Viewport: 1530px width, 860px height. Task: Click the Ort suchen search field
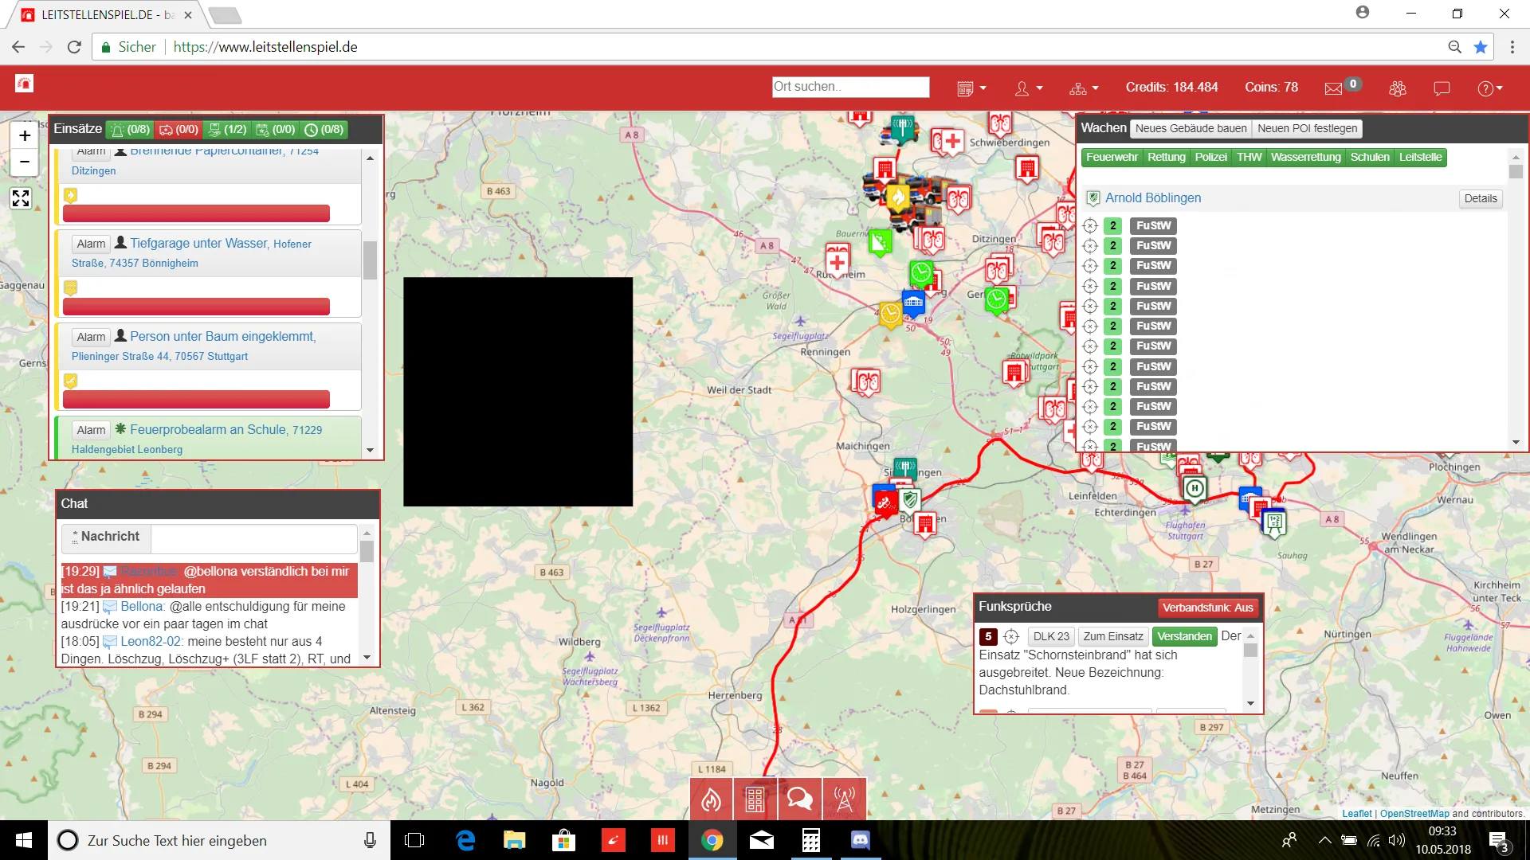coord(849,87)
